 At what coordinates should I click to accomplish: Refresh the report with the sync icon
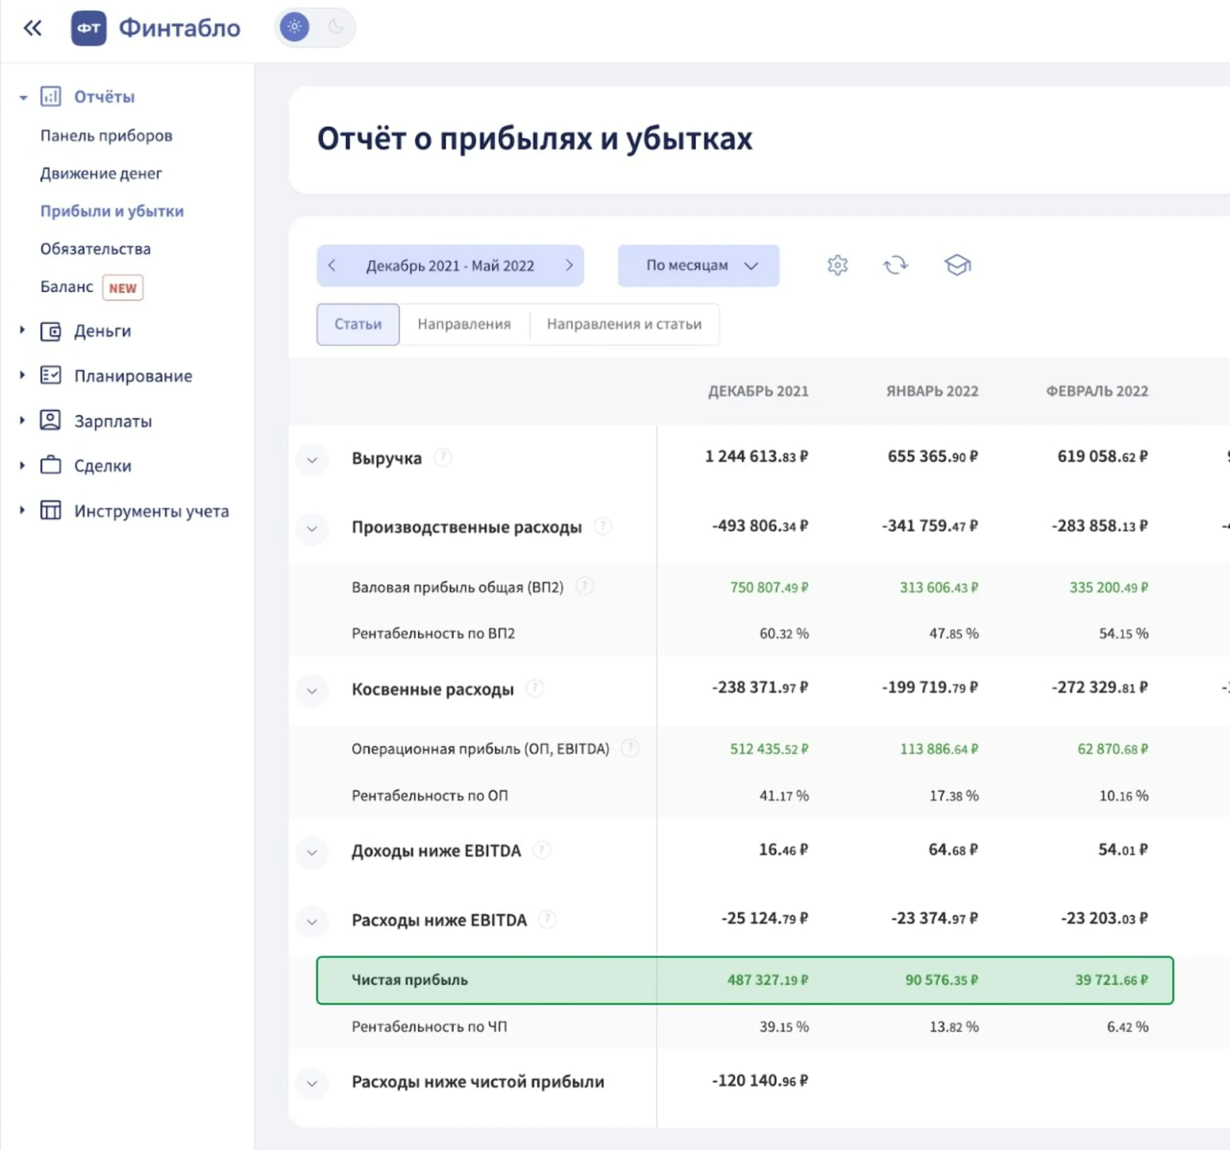895,266
